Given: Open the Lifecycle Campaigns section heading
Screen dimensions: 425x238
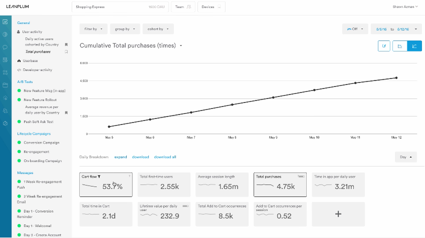Looking at the screenshot, I should tap(34, 133).
